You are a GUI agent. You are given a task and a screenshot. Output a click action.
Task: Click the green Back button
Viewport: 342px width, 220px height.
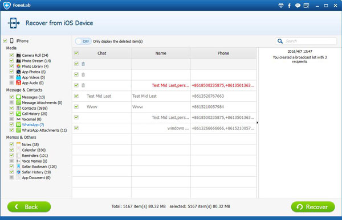[29, 207]
